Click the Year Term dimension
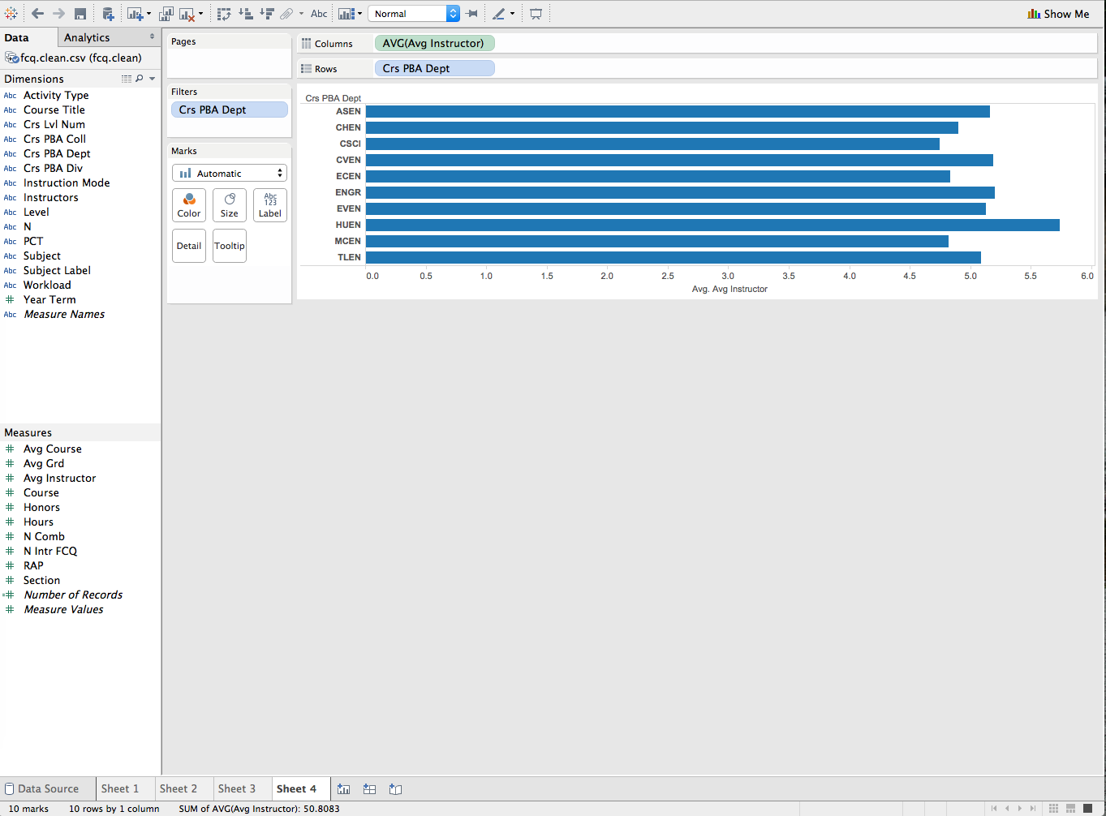The image size is (1106, 816). click(49, 299)
